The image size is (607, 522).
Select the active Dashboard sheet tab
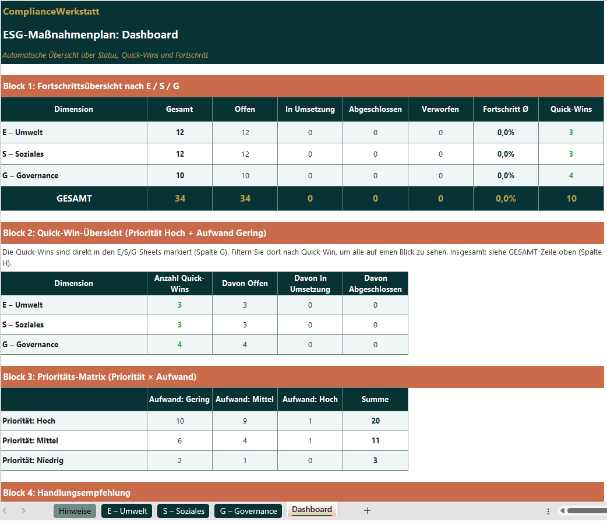312,510
